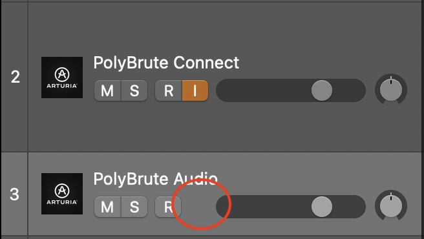Select the PolyBrute Connect track name
The width and height of the screenshot is (424, 239).
tap(166, 63)
